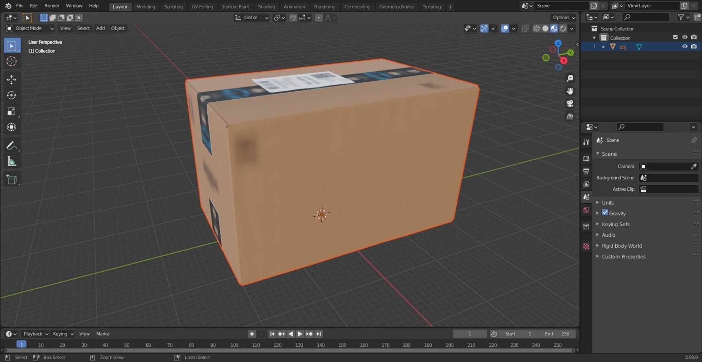Toggle Collection exclude checkbox in outliner
The image size is (702, 362).
[x=675, y=37]
